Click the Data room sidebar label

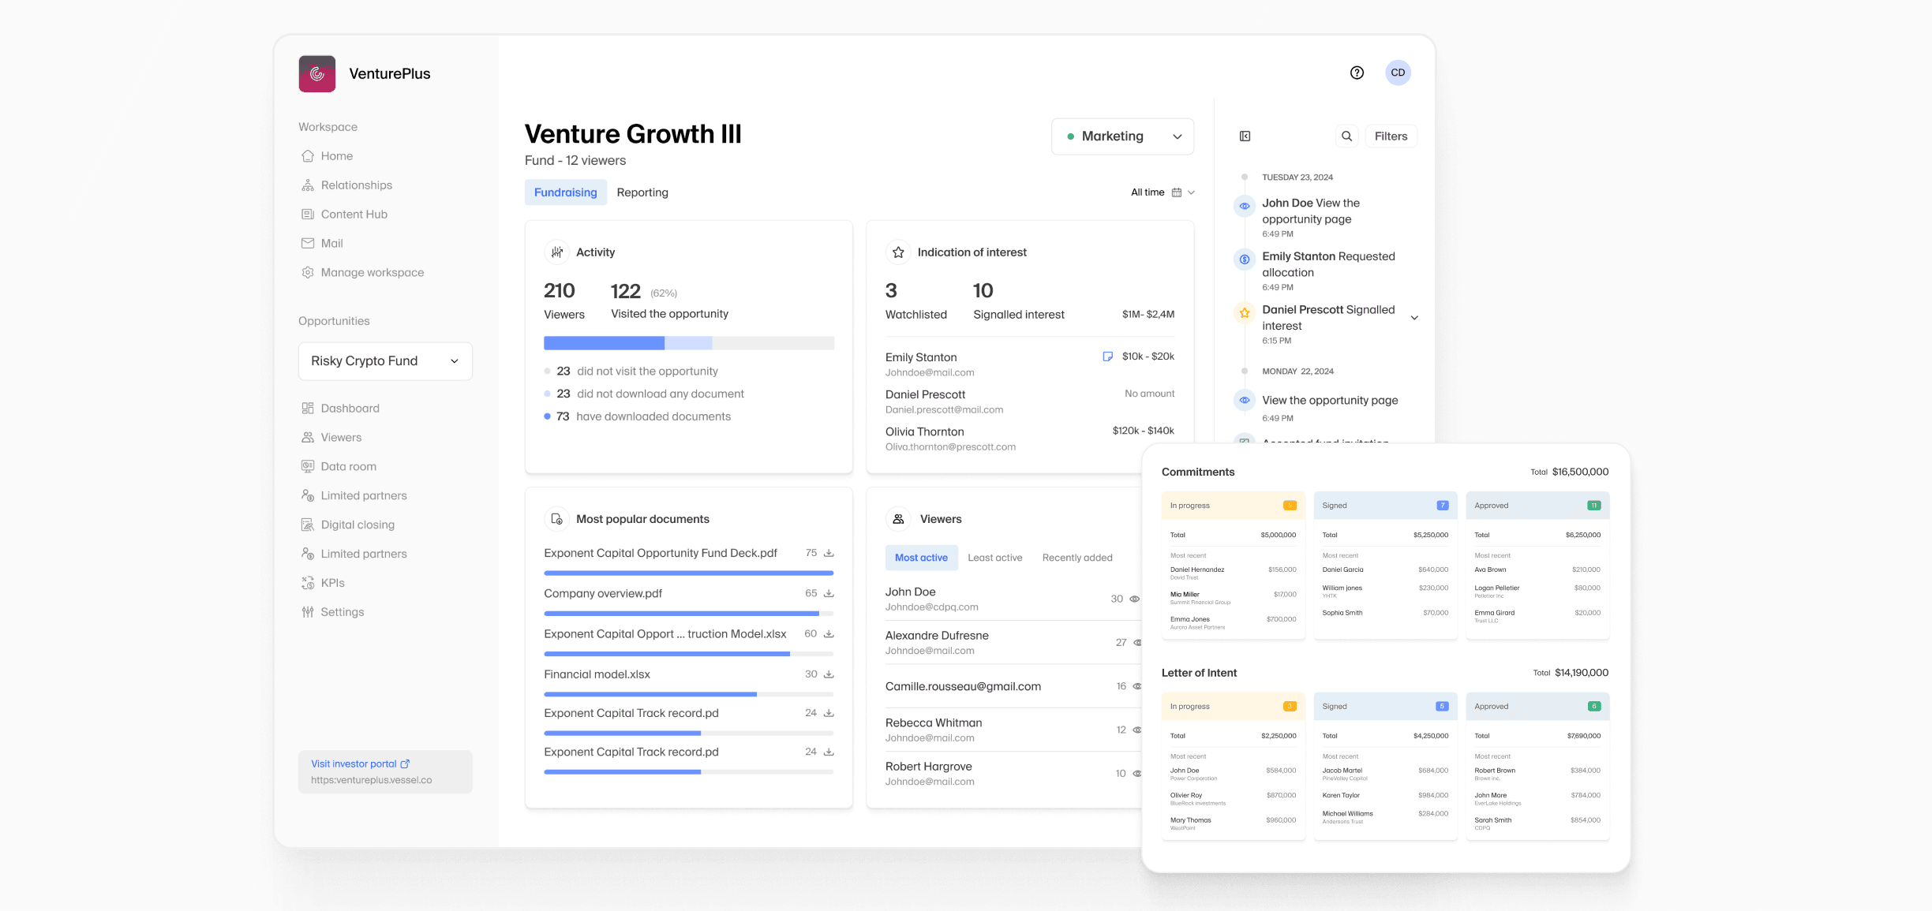tap(349, 467)
